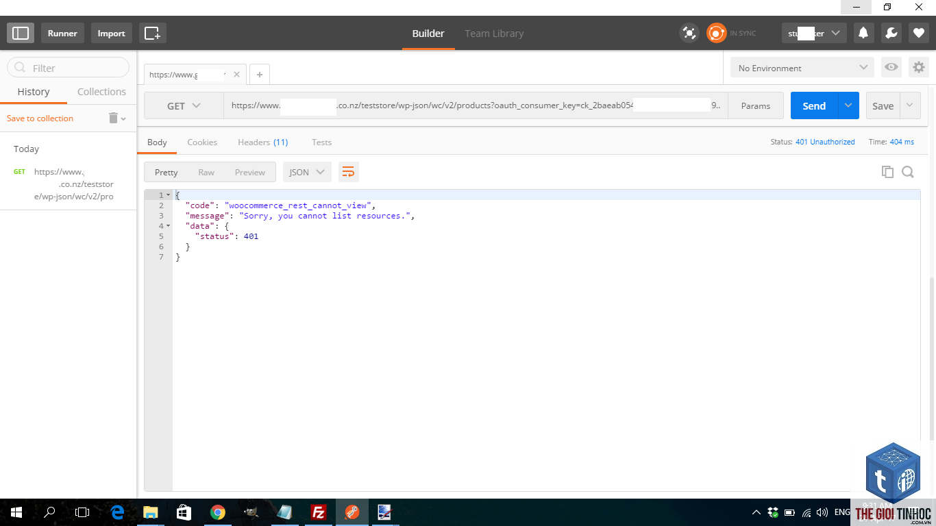Click the Save button

(x=883, y=105)
